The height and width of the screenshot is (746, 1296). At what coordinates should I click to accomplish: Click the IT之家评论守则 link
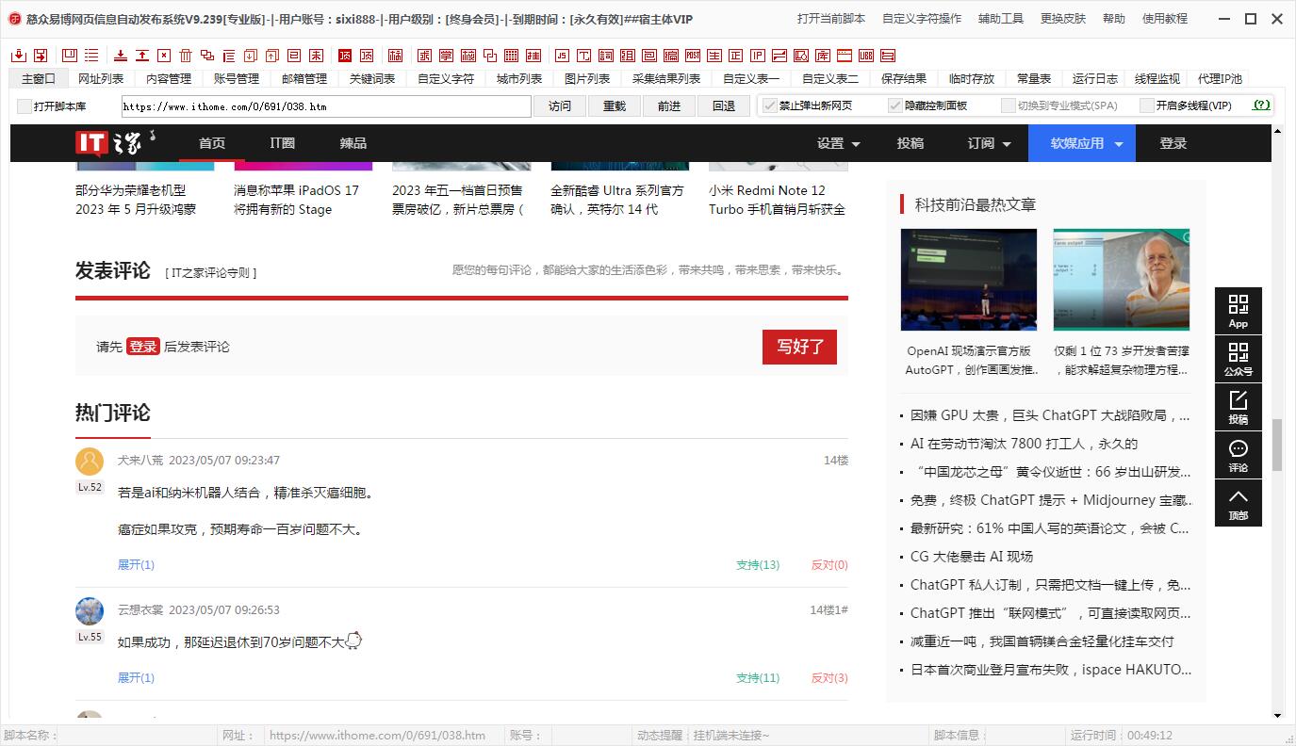pyautogui.click(x=211, y=273)
